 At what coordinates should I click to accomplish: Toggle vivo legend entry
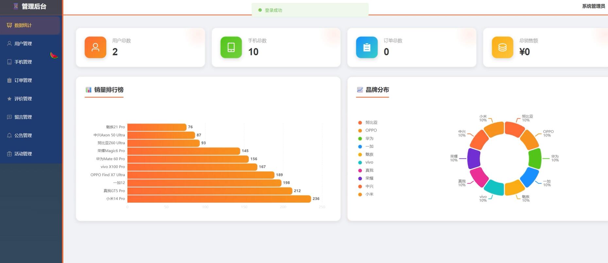[x=366, y=162]
